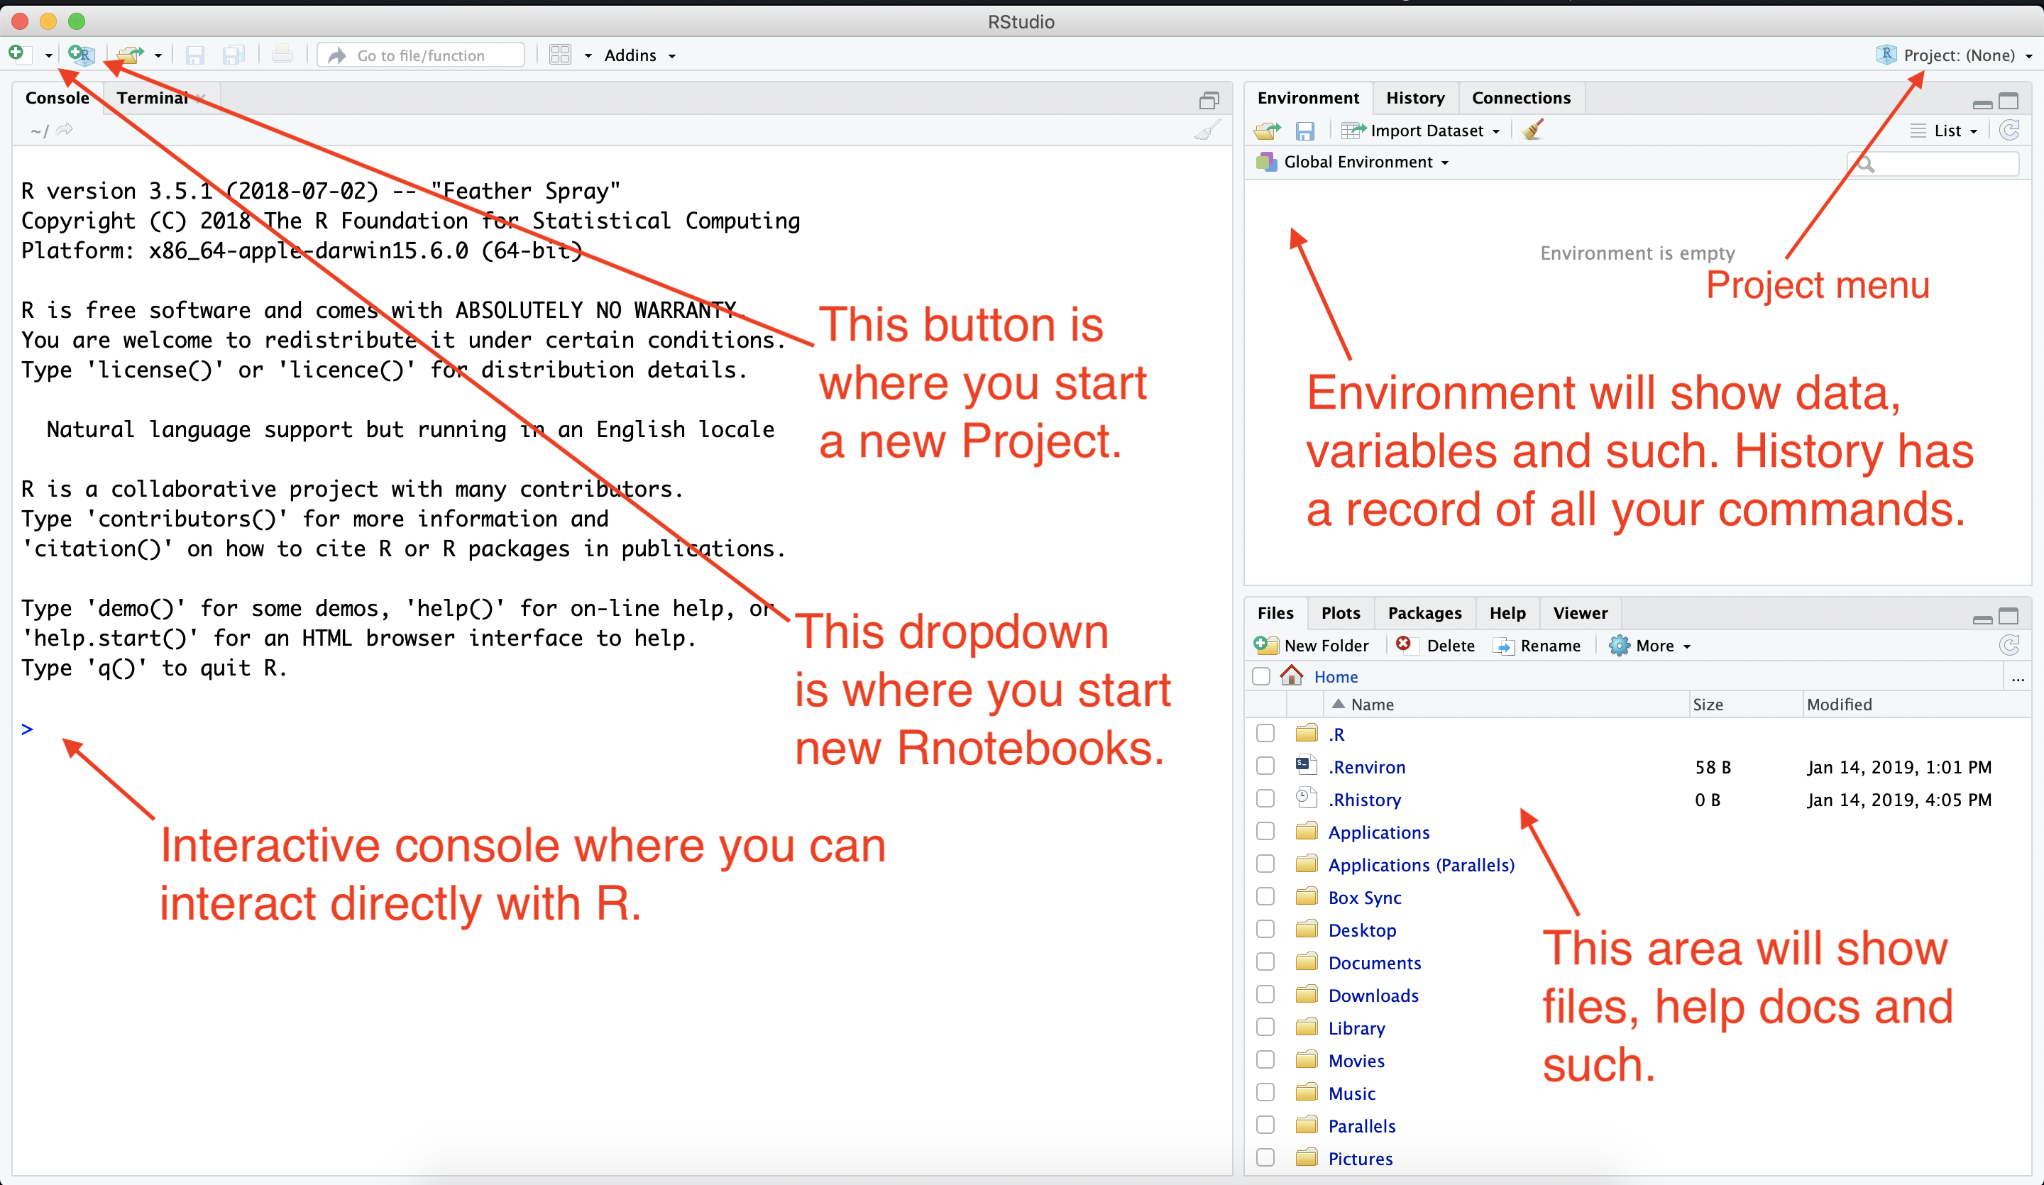Tick the checkbox next to .Renviron

point(1265,766)
